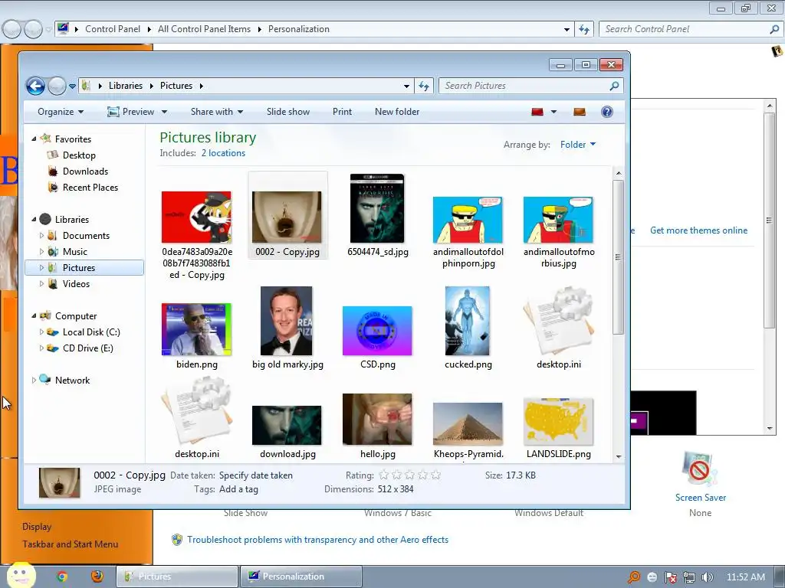Switch to Personalization taskbar button

coord(301,577)
